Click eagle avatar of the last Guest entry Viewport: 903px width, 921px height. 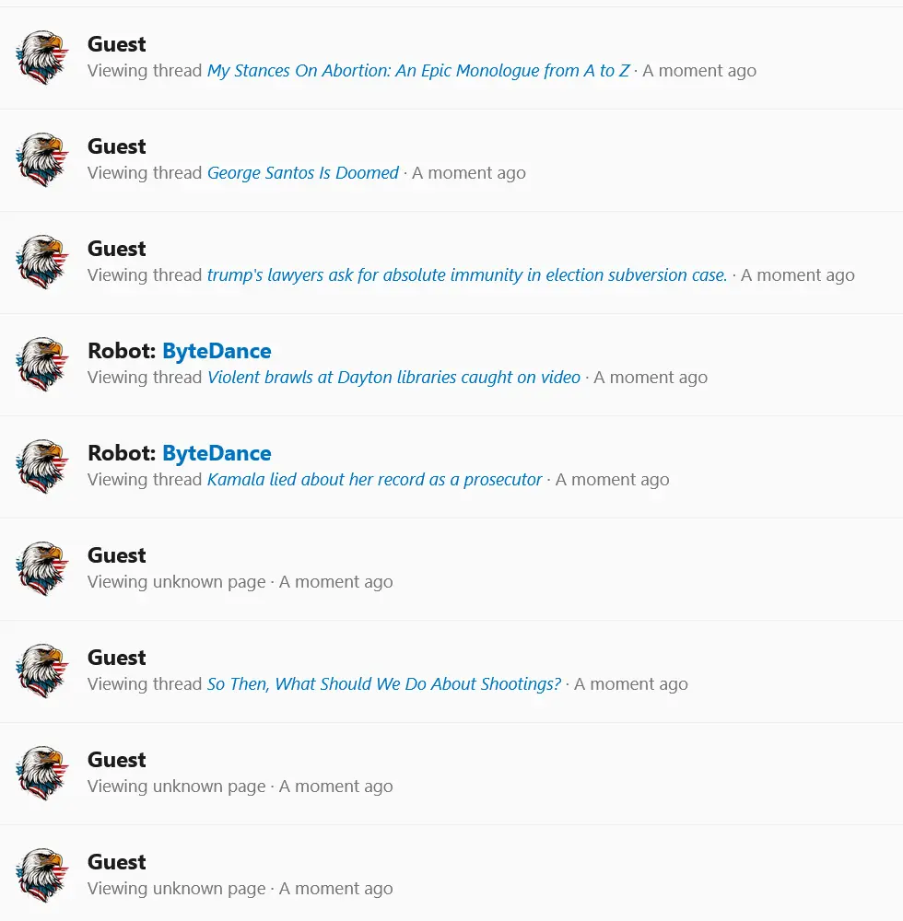(42, 875)
